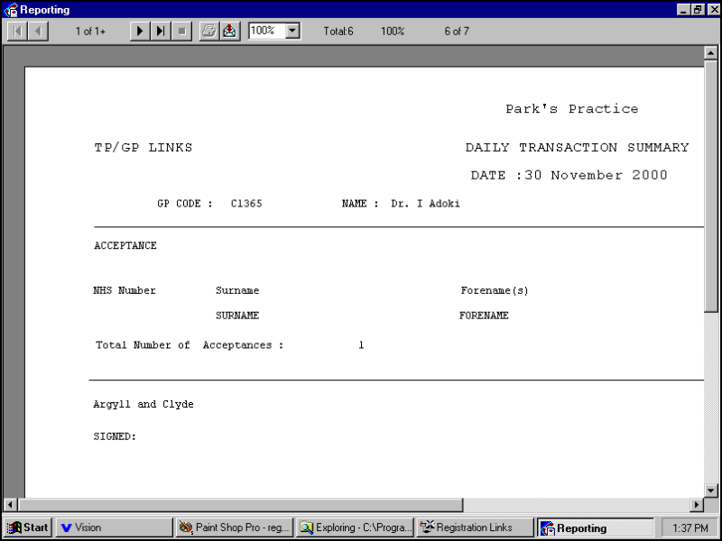Viewport: 722px width, 541px height.
Task: Click the zoom percentage text field
Action: (x=266, y=32)
